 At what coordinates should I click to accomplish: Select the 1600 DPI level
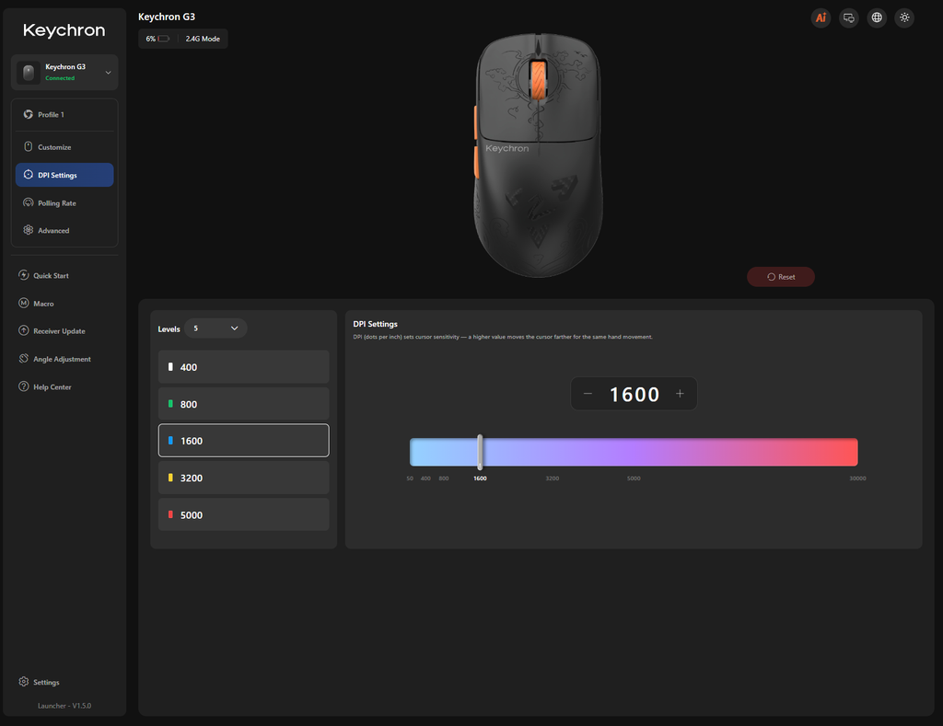point(243,441)
